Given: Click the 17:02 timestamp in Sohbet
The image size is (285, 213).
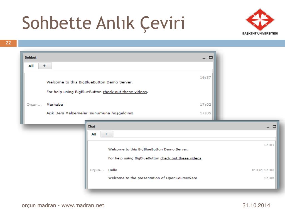Looking at the screenshot, I should coord(205,105).
